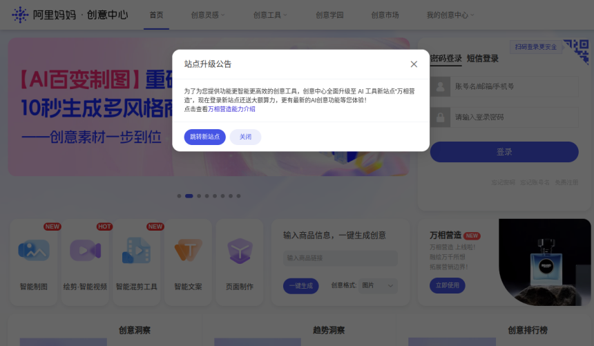This screenshot has width=594, height=346.
Task: Click the perfume bottle thumbnail in 万相营造 card
Action: (x=545, y=262)
